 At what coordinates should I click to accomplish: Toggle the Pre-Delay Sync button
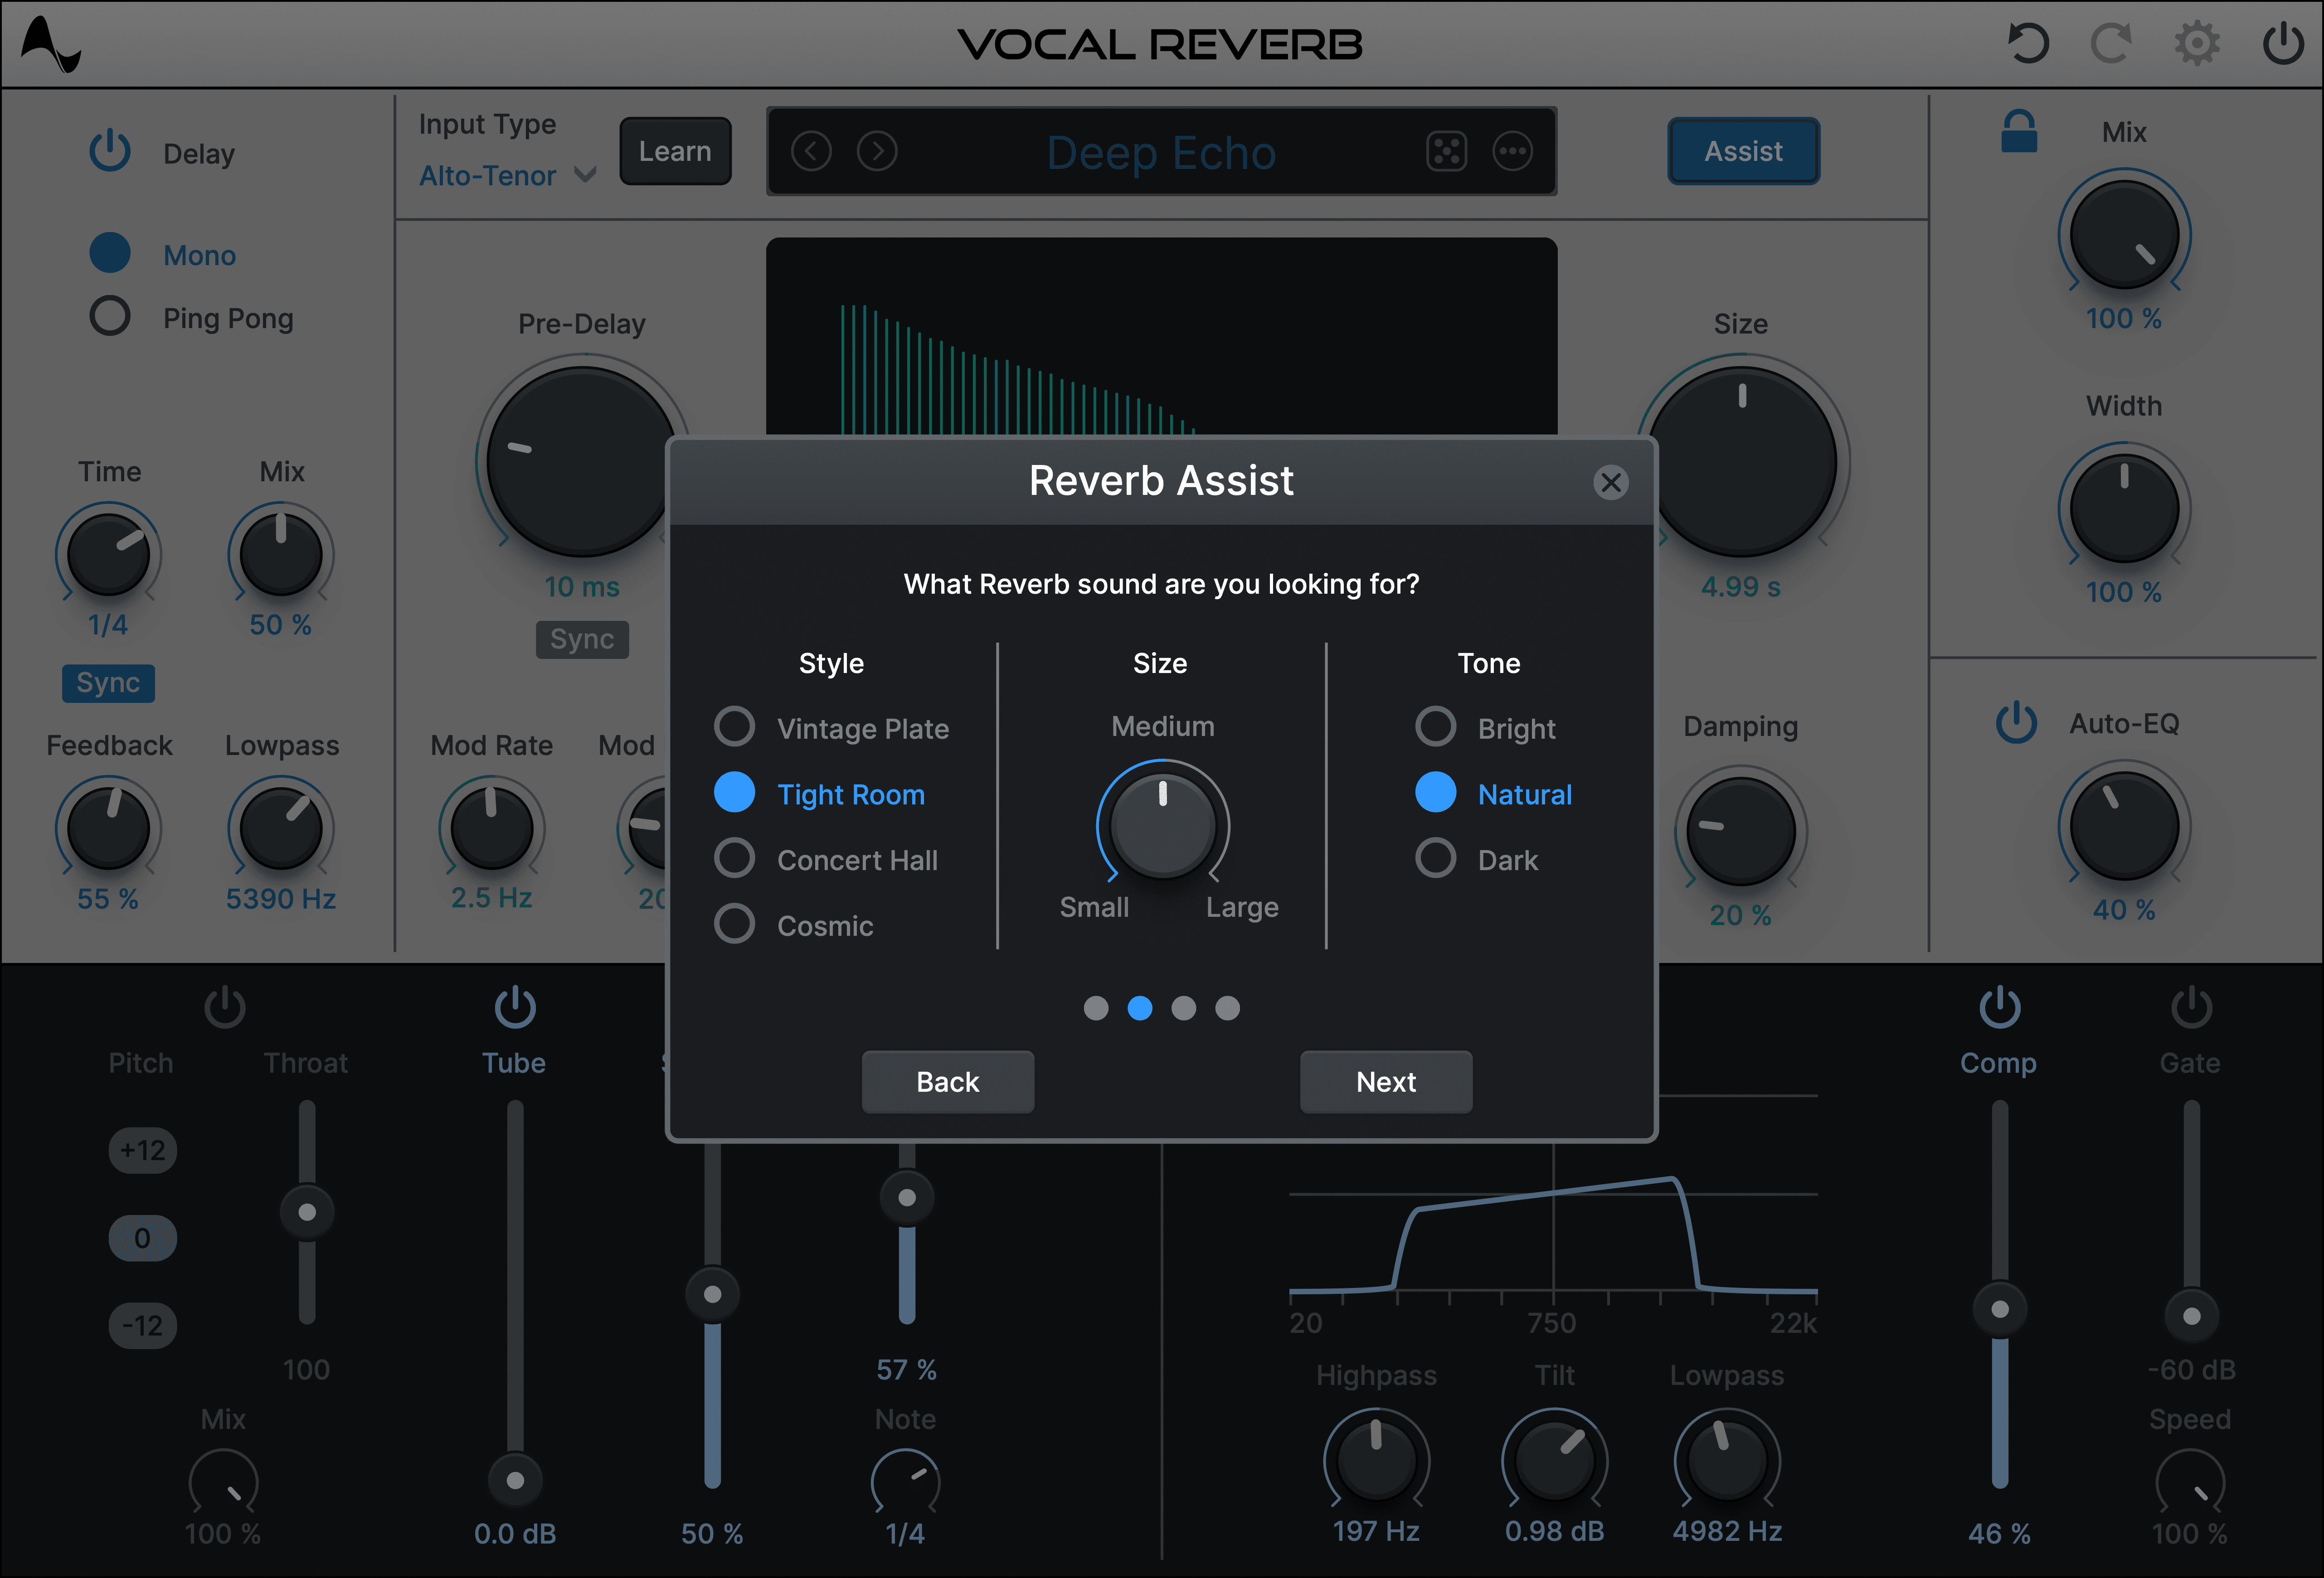click(x=582, y=639)
